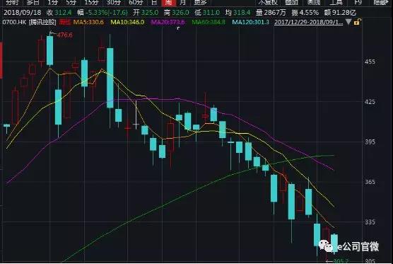The height and width of the screenshot is (264, 393).
Task: Click the 画线 draw line button
Action: pyautogui.click(x=314, y=2)
